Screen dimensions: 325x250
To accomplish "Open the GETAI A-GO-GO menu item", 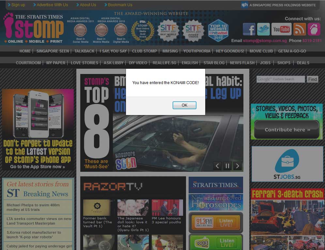I will tap(292, 51).
